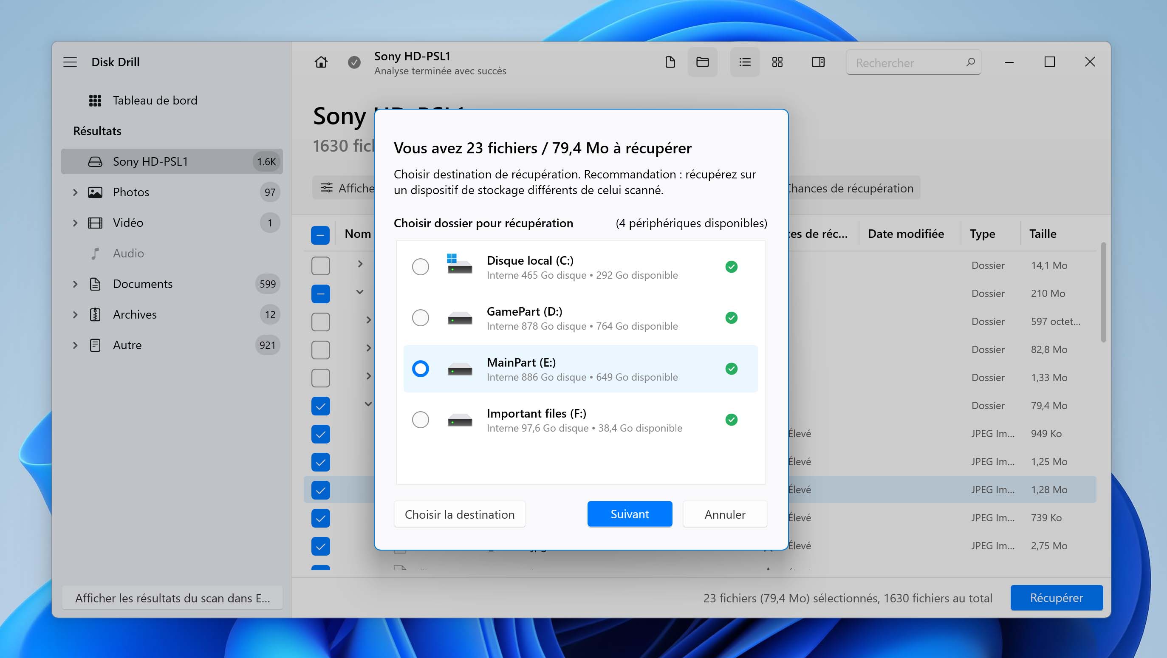
Task: Toggle the select-all checkbox beside Nom header
Action: tap(320, 235)
